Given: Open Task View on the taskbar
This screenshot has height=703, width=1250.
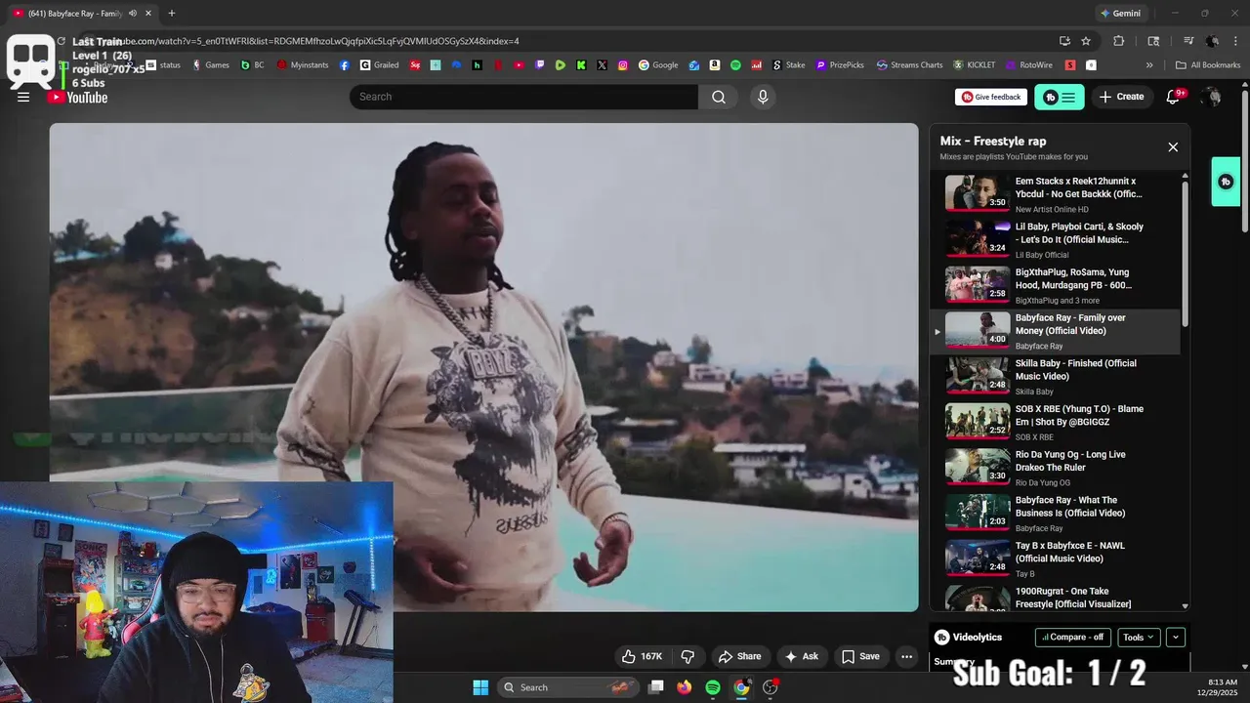Looking at the screenshot, I should pyautogui.click(x=656, y=687).
